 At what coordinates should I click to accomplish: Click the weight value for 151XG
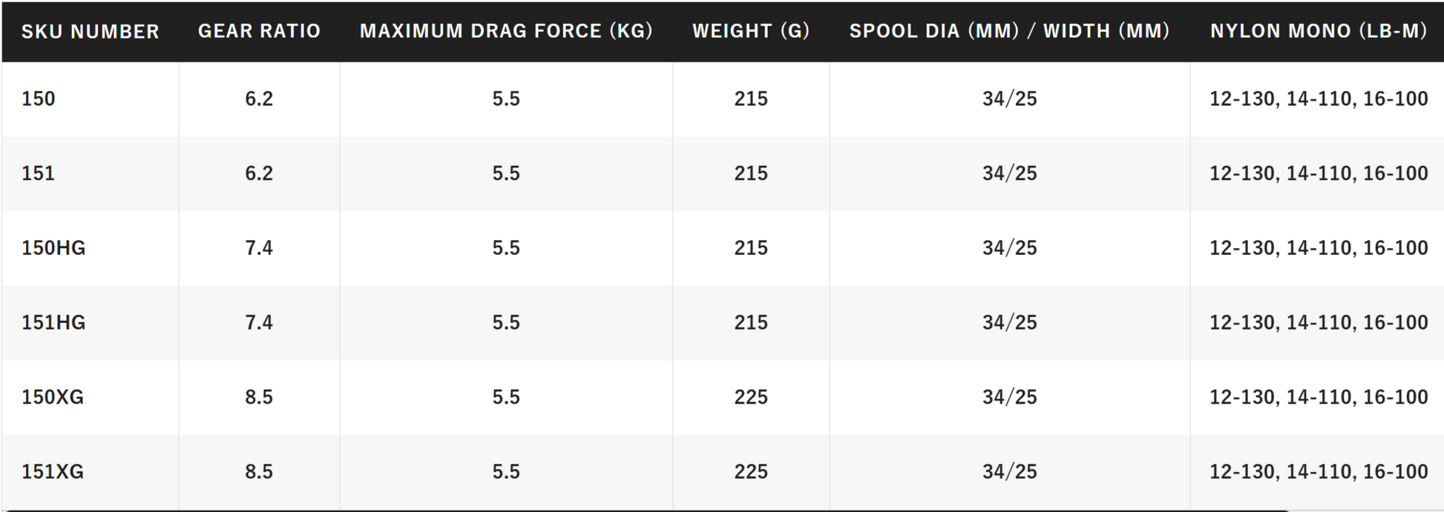[751, 472]
